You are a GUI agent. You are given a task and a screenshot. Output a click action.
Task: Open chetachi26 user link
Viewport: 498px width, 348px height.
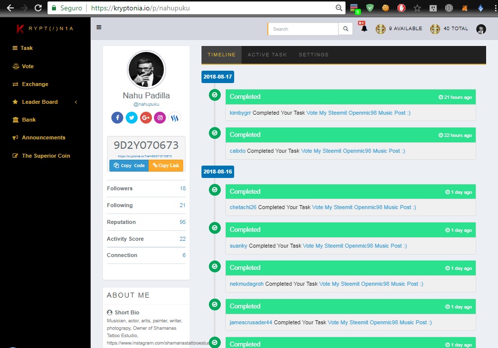click(x=243, y=207)
